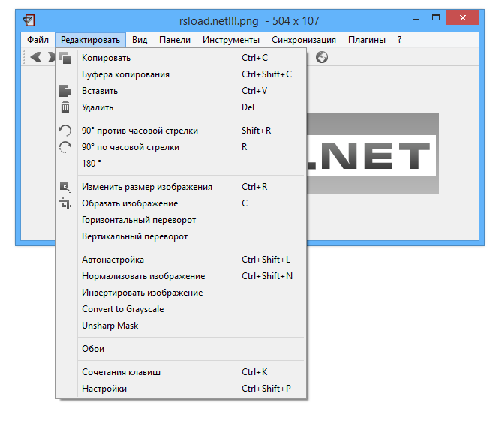499x433 pixels.
Task: Open Настройки from the menu
Action: pos(181,389)
